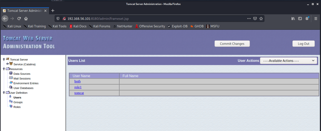
Task: Open the Available Actions dropdown
Action: (x=288, y=61)
